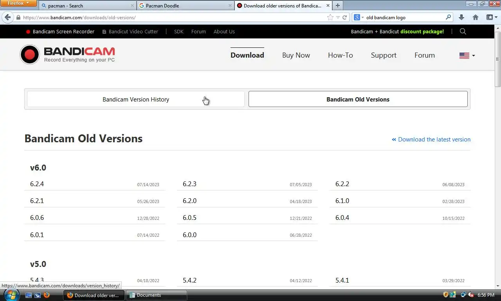
Task: Open the Windows Start orb
Action: pos(11,295)
